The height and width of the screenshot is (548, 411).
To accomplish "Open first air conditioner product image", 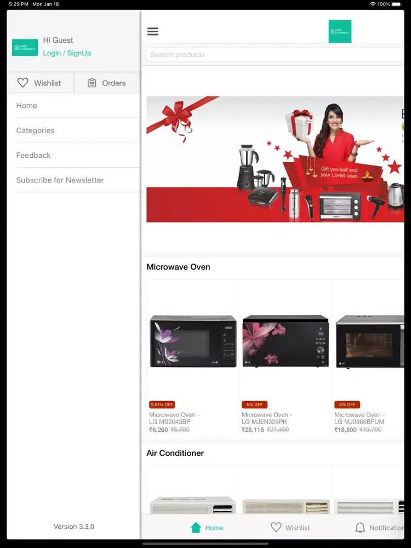I will click(x=193, y=505).
